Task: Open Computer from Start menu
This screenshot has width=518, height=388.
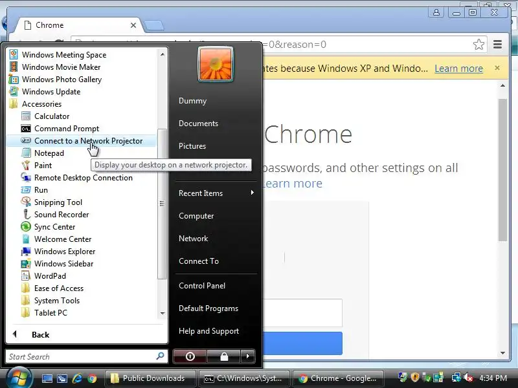Action: (x=196, y=216)
